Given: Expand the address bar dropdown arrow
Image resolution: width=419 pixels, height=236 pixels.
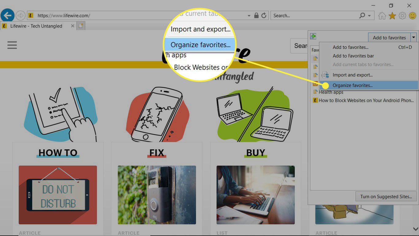Looking at the screenshot, I should [249, 16].
